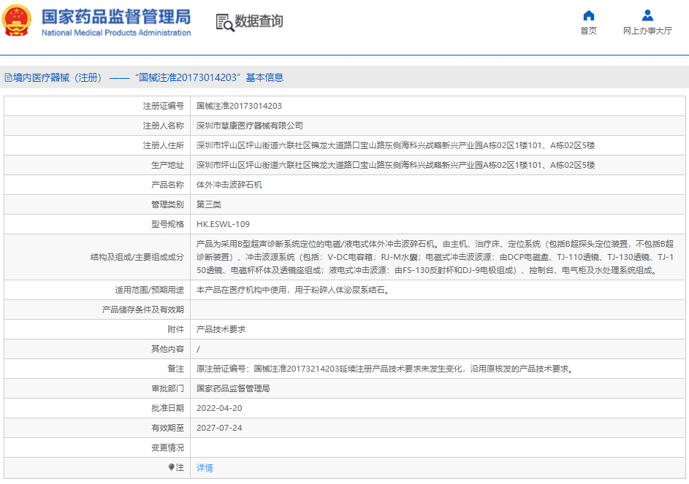
Task: Click the 第三类 management category value
Action: 208,204
